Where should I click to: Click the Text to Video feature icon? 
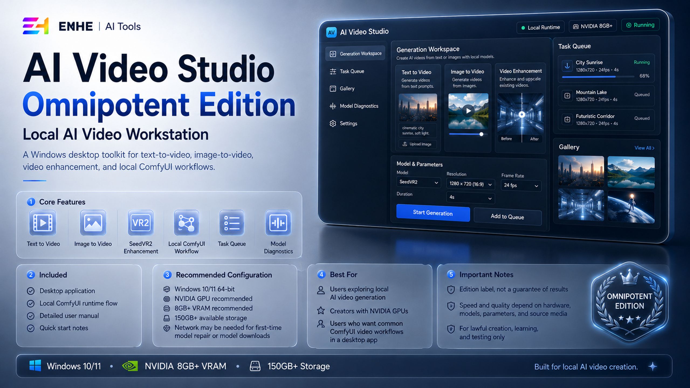click(x=43, y=223)
